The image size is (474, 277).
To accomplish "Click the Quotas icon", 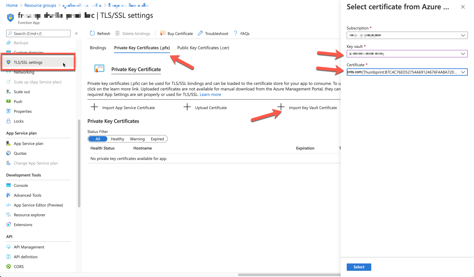I will [9, 153].
